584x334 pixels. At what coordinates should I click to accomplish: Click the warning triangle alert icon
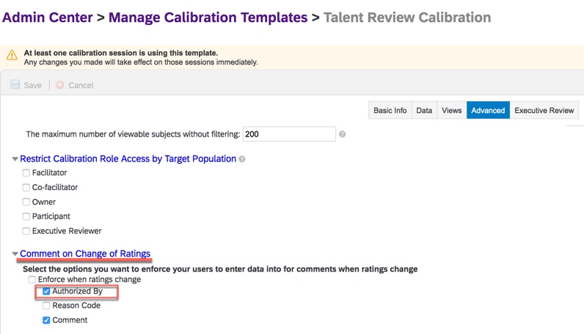(x=12, y=55)
